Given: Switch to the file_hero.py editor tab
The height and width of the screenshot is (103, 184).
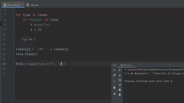Looking at the screenshot, I should tap(13, 5).
